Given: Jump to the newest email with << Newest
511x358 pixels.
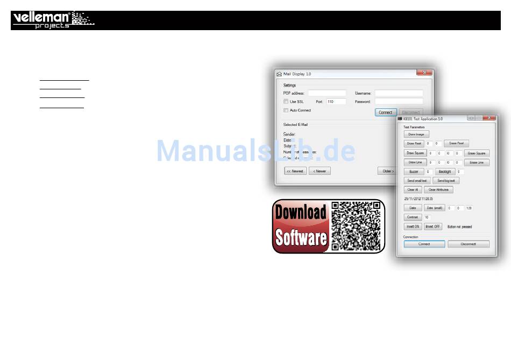Looking at the screenshot, I should [x=295, y=171].
